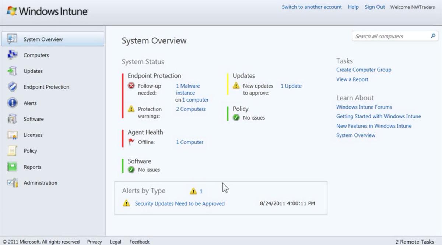Click the Reports sidebar icon
The image size is (442, 245).
tap(12, 167)
